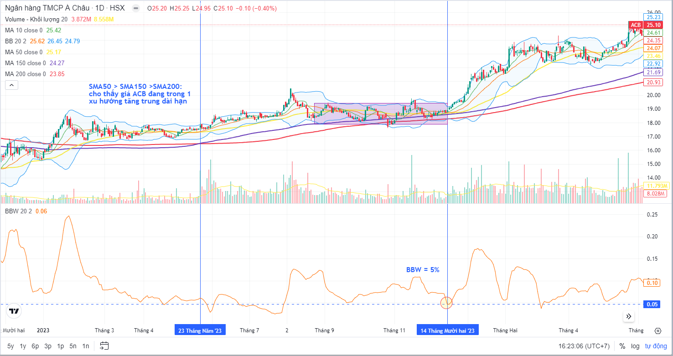
Task: Click the 0.10 BBW value label
Action: [652, 283]
